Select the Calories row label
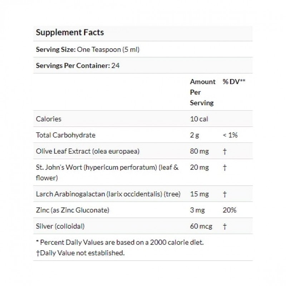The width and height of the screenshot is (286, 286). tap(49, 119)
